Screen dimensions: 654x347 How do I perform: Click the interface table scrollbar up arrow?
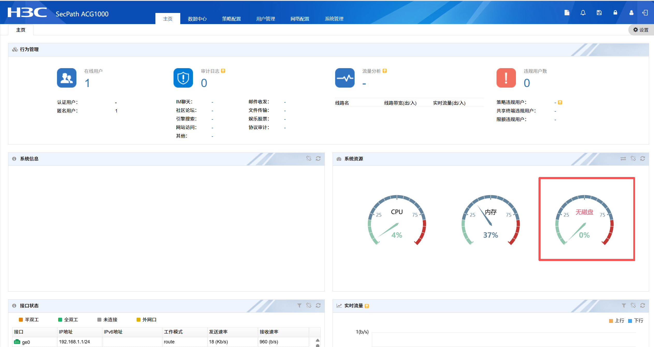318,340
